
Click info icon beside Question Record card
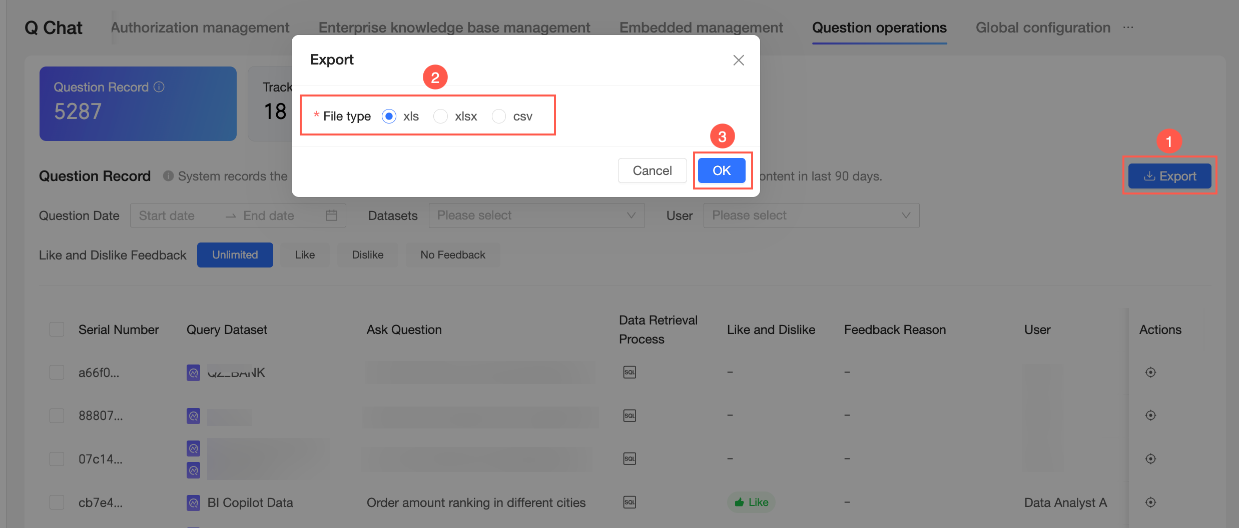tap(159, 87)
